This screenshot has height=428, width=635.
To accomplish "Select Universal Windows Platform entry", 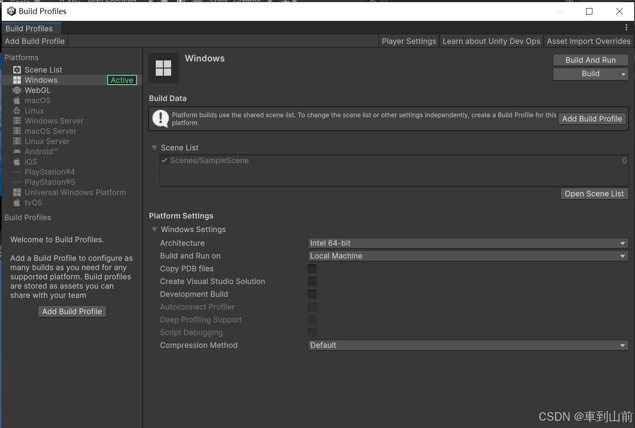I will (x=72, y=192).
